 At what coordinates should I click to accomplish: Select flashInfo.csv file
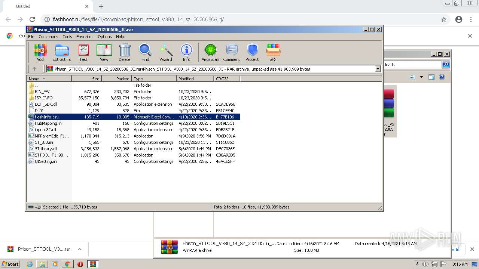134,117
